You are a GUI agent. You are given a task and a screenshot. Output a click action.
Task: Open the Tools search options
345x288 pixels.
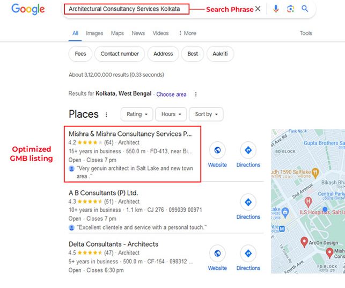[x=306, y=33]
